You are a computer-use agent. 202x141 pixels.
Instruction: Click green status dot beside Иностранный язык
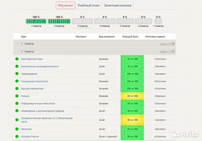pyautogui.click(x=17, y=59)
